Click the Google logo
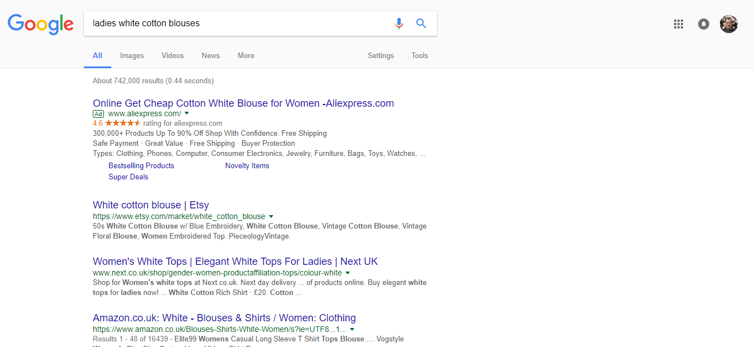754x347 pixels. [40, 23]
